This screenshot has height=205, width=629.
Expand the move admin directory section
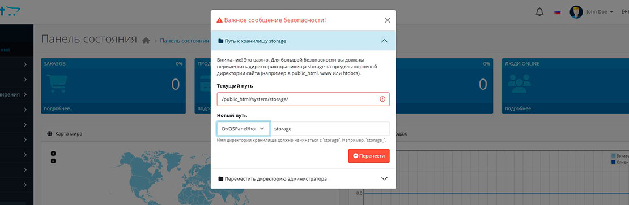tap(303, 178)
